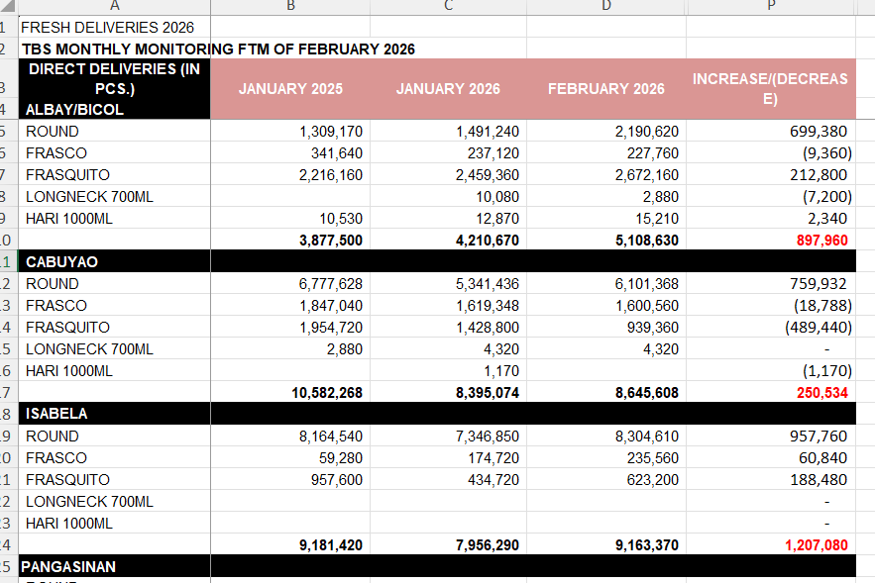Select Cabuyao ROUND value 6,777,628

290,284
